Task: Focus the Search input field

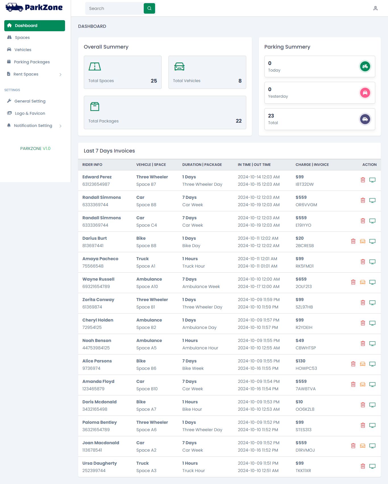Action: tap(114, 9)
